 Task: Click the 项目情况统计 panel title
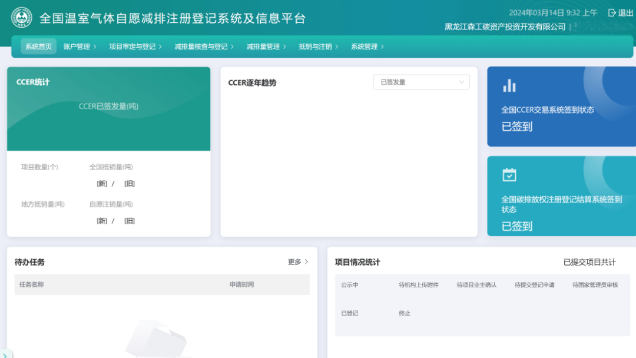[x=357, y=262]
